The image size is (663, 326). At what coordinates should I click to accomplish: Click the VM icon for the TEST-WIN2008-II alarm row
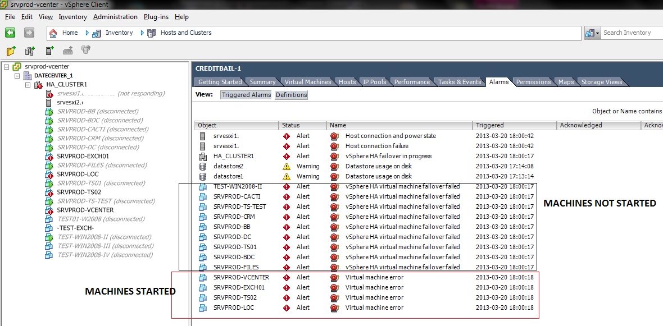pyautogui.click(x=202, y=186)
